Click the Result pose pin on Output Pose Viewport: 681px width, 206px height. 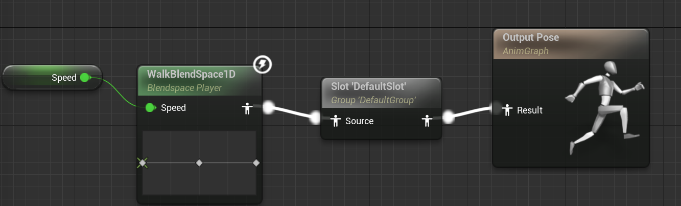[x=507, y=110]
